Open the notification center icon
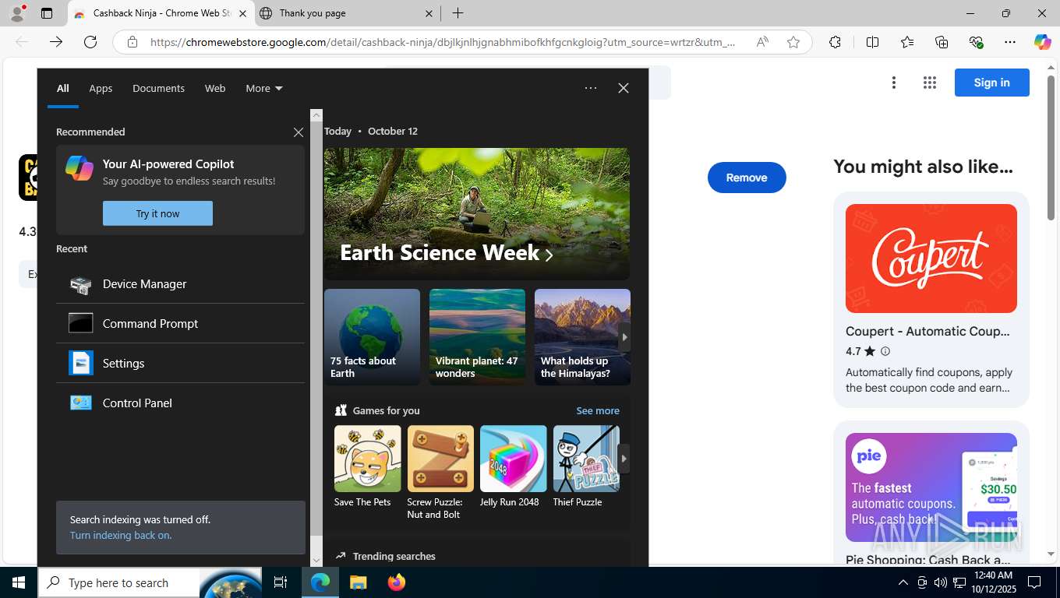Screen dimensions: 1060x598 [1035, 582]
